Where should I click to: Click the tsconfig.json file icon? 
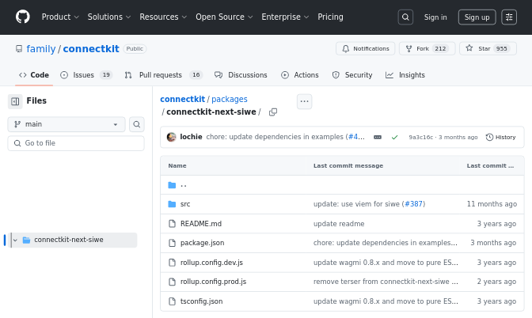pyautogui.click(x=173, y=301)
